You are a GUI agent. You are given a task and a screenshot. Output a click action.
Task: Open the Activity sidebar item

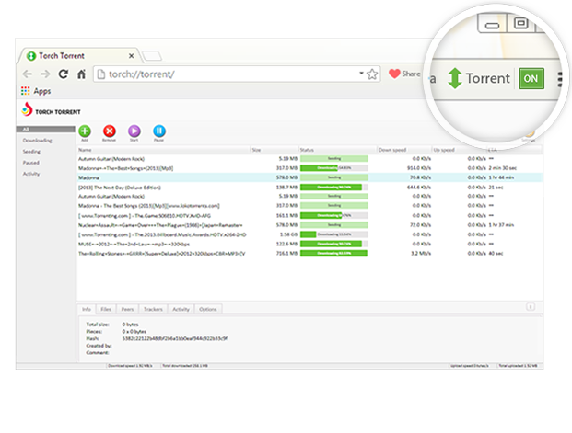coord(31,174)
